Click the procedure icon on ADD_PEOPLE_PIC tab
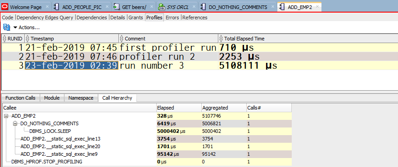 point(57,7)
